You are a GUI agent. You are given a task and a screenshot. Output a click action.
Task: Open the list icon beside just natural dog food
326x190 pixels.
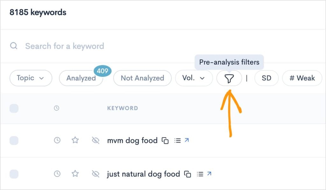point(200,174)
